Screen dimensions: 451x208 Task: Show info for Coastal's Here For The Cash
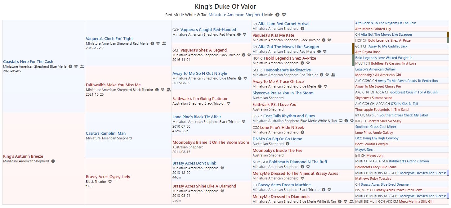pos(70,66)
